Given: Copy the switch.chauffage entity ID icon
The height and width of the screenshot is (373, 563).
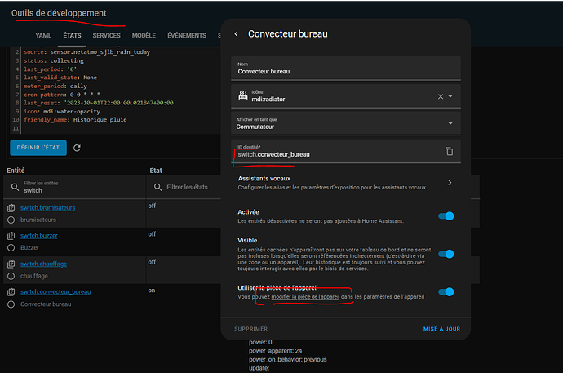Looking at the screenshot, I should tap(11, 264).
